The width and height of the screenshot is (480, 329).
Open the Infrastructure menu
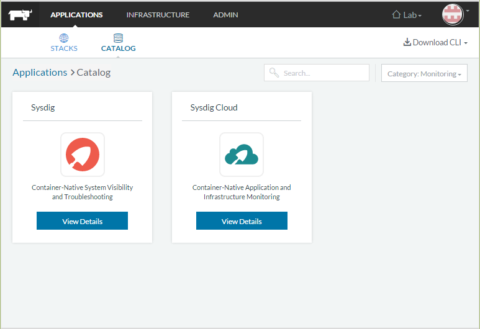pos(158,15)
